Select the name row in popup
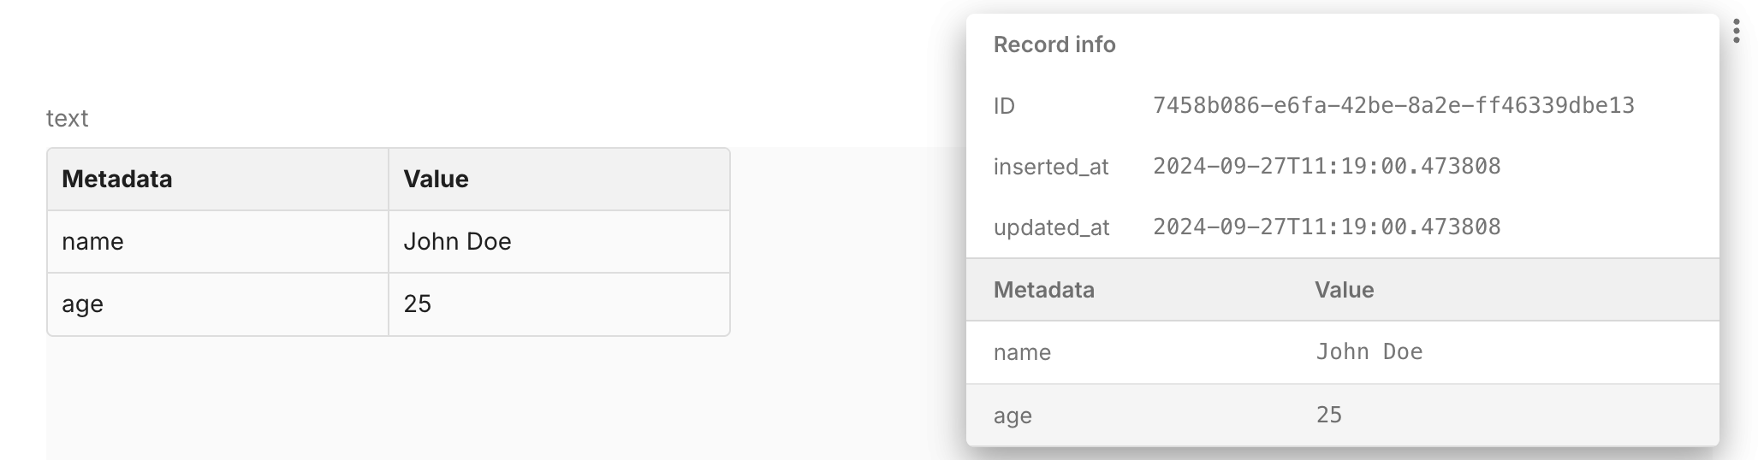The height and width of the screenshot is (460, 1758). tap(1342, 352)
